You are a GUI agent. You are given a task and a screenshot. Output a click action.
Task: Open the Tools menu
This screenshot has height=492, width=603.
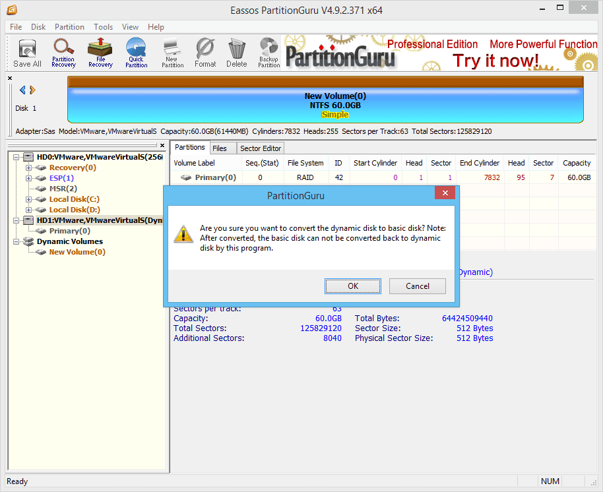pyautogui.click(x=104, y=27)
